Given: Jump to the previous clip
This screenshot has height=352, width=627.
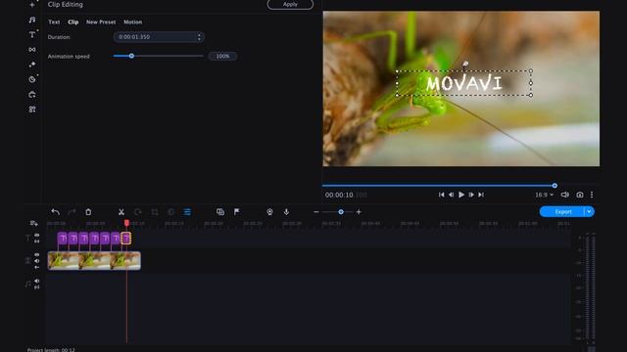Looking at the screenshot, I should [x=441, y=195].
